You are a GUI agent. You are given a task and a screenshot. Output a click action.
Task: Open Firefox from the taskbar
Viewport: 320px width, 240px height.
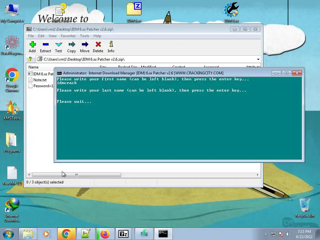[105, 234]
